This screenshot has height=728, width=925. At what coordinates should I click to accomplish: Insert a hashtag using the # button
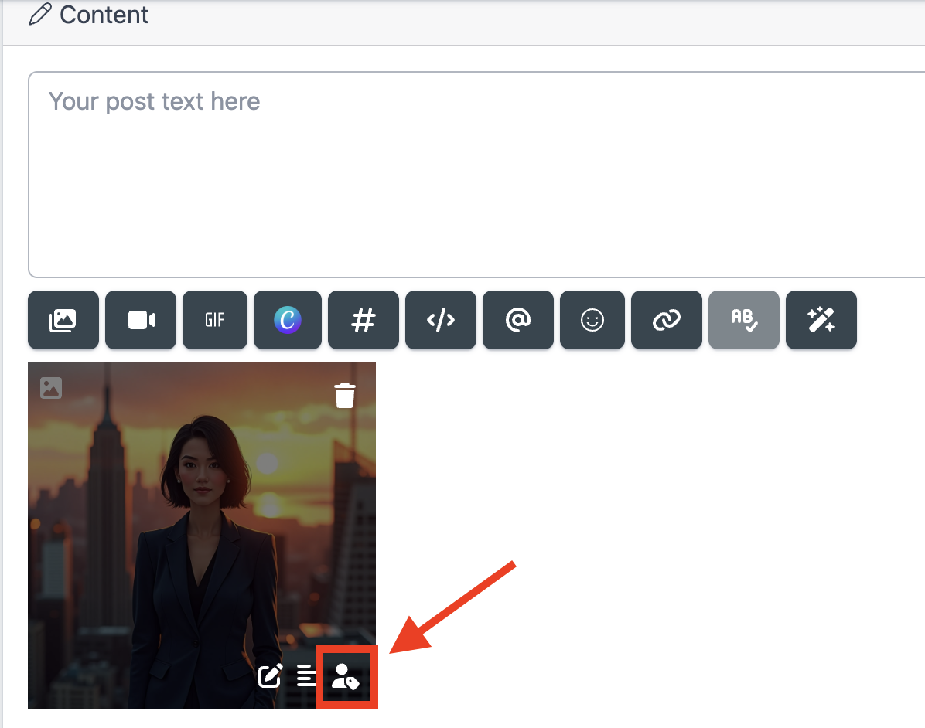click(364, 320)
